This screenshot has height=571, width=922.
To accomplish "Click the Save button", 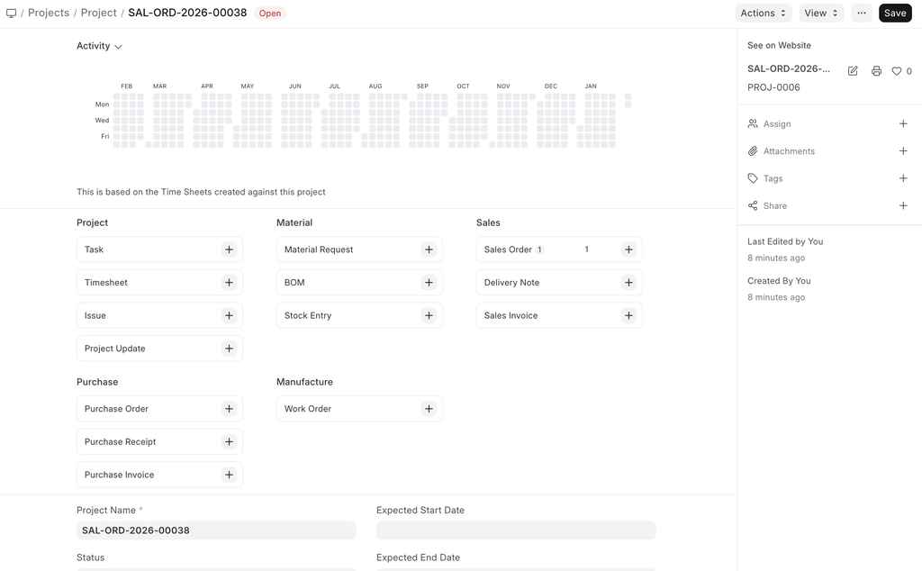I will click(895, 14).
